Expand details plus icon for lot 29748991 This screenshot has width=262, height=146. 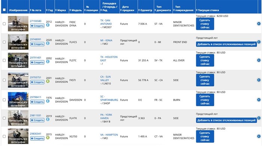259,42
